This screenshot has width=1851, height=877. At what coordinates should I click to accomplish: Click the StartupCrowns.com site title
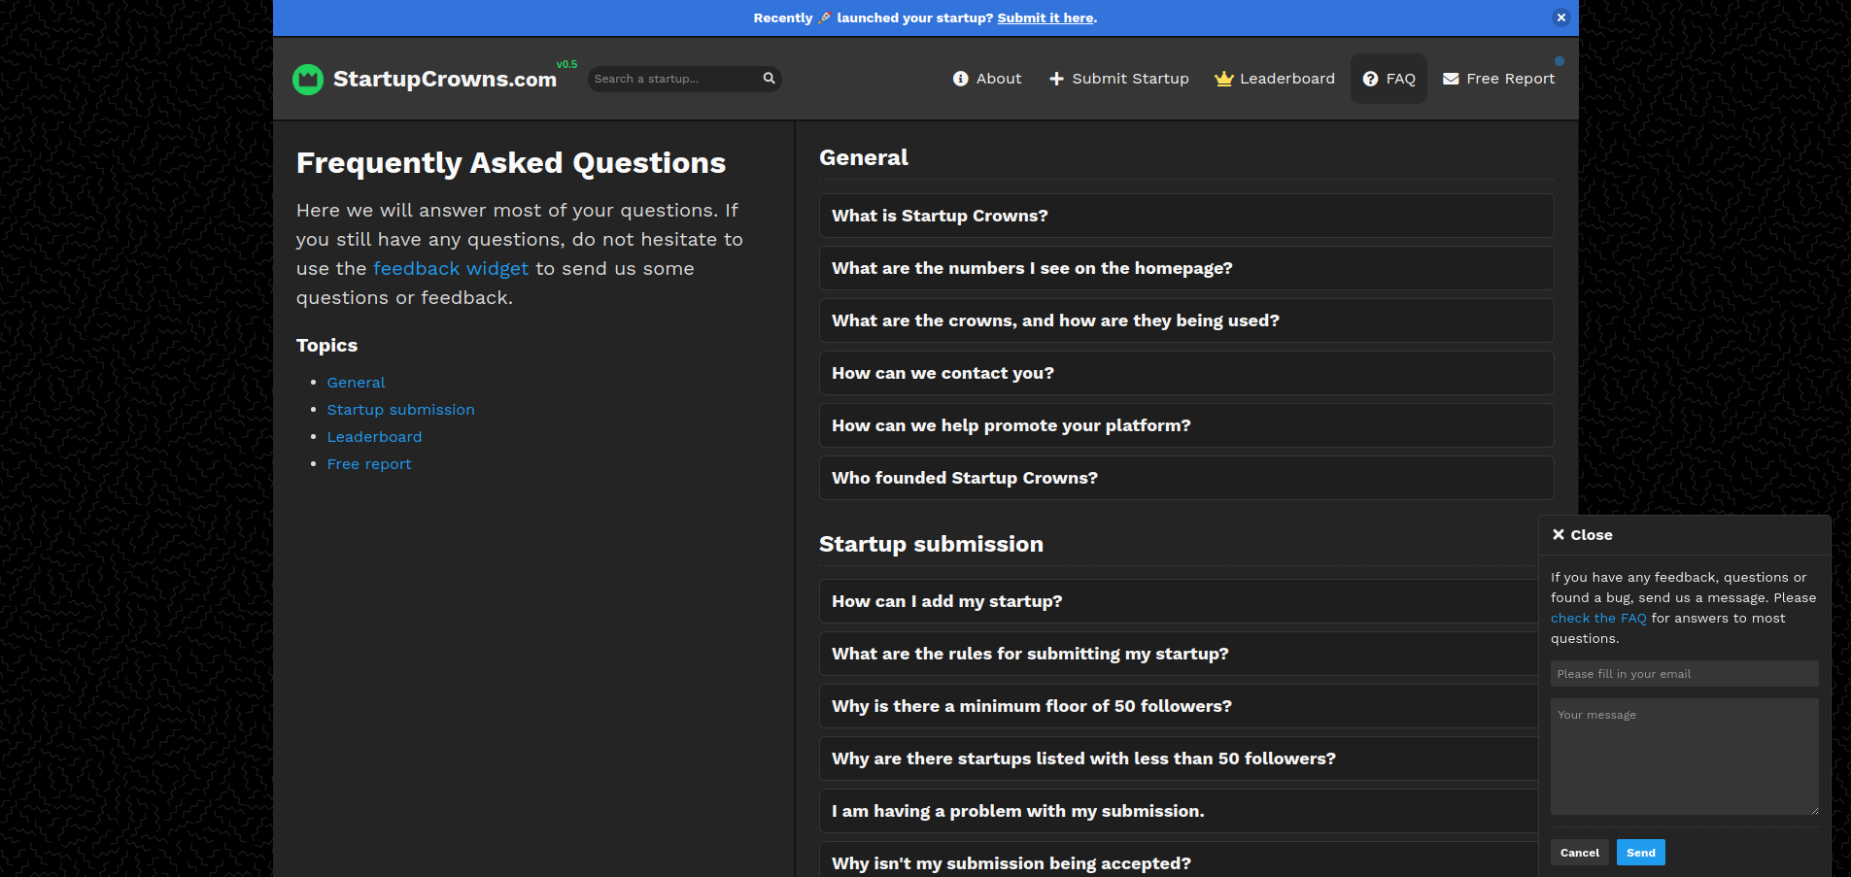point(445,79)
